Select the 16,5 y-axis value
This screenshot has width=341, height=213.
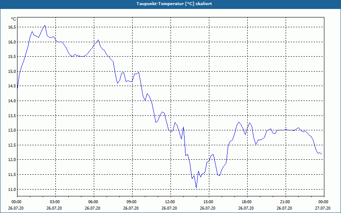tap(12, 27)
